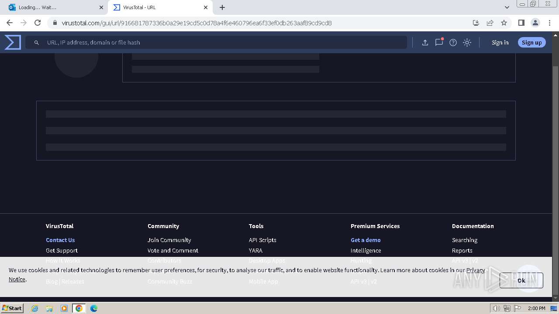The image size is (559, 314).
Task: Click the site info lock icon
Action: [55, 23]
